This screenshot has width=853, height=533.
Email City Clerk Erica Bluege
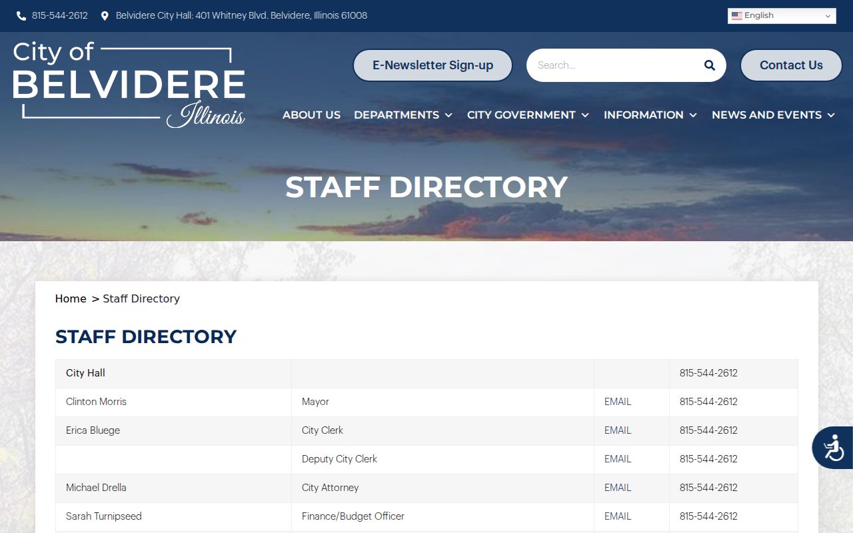(618, 430)
